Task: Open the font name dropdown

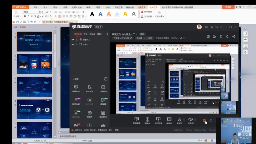Action: tap(38, 12)
